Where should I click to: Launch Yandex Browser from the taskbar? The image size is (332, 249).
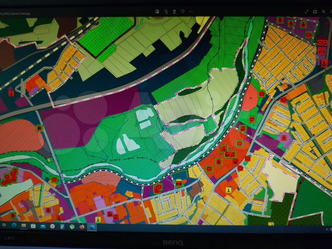53,226
